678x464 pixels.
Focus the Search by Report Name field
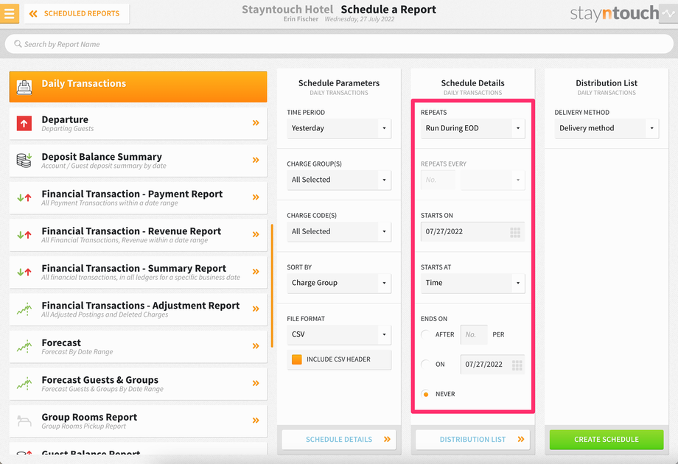339,44
